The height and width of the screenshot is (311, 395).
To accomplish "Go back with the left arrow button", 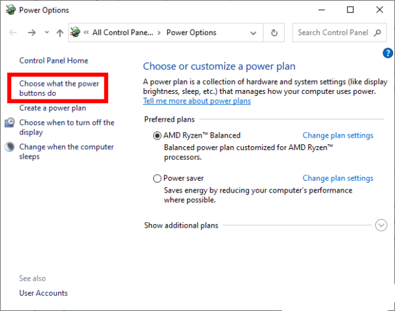I will click(x=13, y=33).
